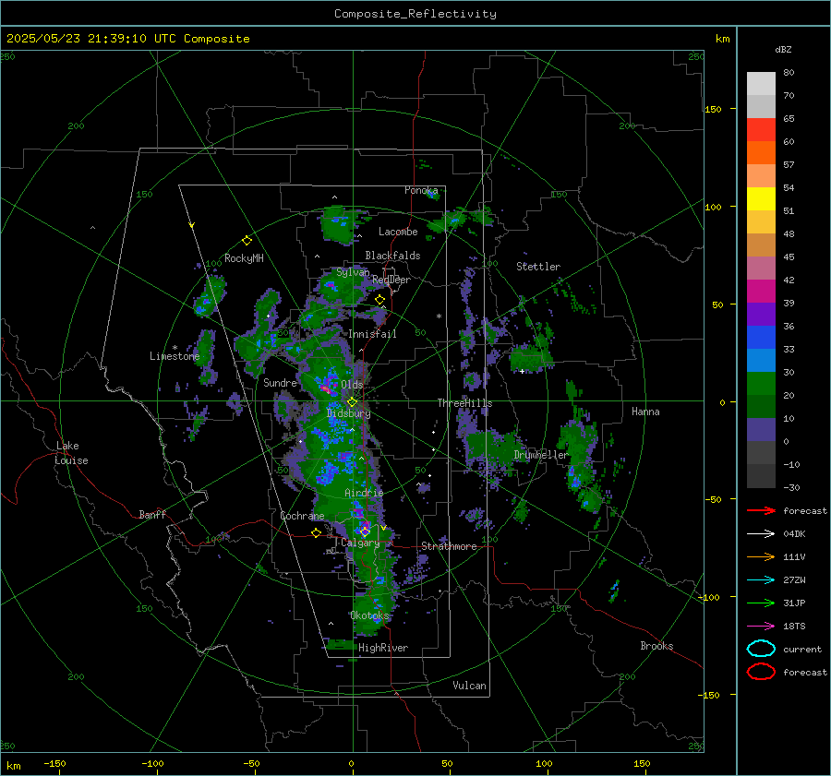Click the orange 111V arrow icon
Viewport: 831px width, 776px height.
click(761, 556)
